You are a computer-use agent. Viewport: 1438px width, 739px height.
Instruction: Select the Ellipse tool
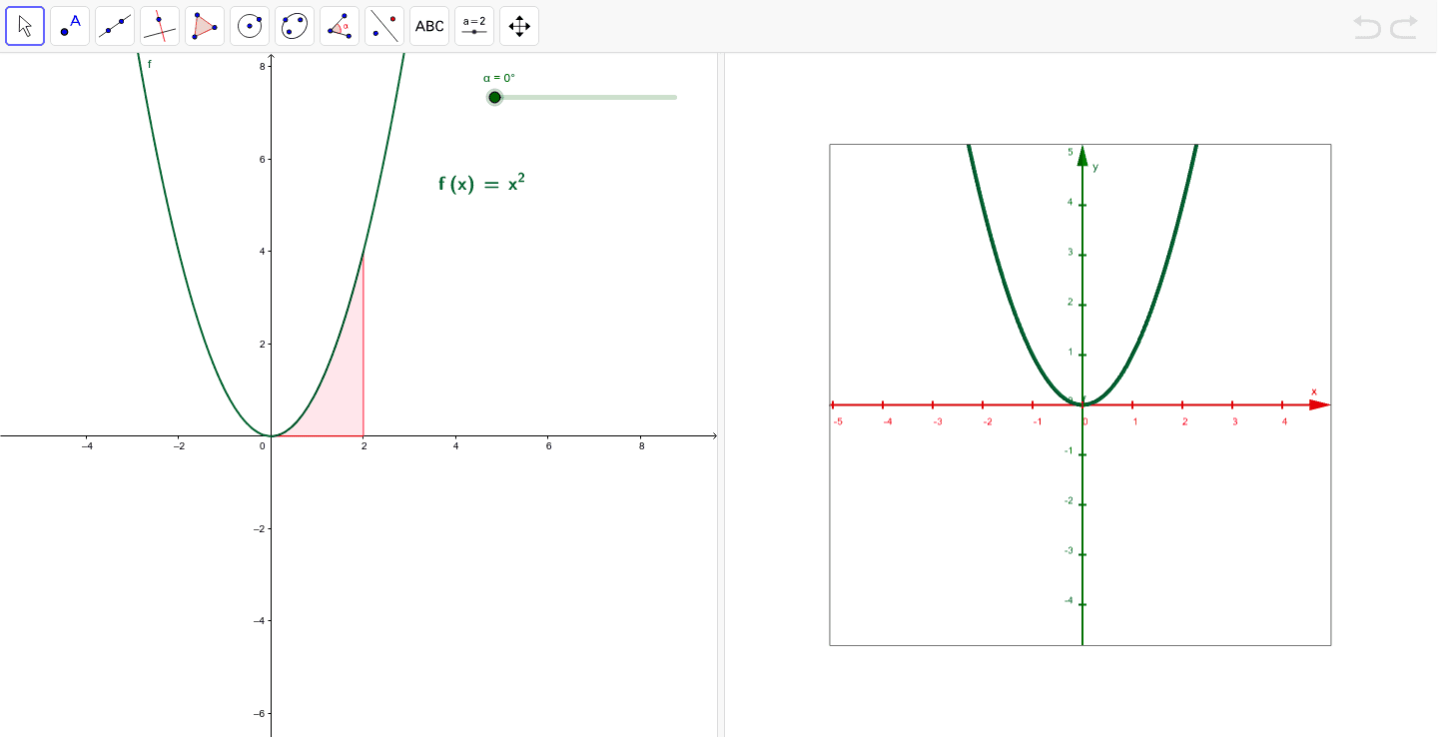(x=294, y=26)
